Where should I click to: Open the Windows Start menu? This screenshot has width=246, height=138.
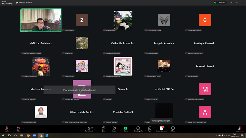click(3, 135)
